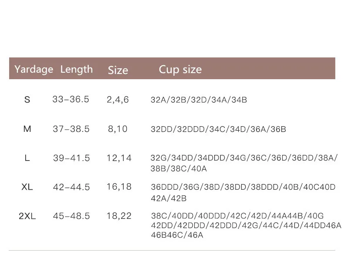Image resolution: width=344 pixels, height=265 pixels.
Task: Click the 18,22 size cell
Action: [x=119, y=216]
